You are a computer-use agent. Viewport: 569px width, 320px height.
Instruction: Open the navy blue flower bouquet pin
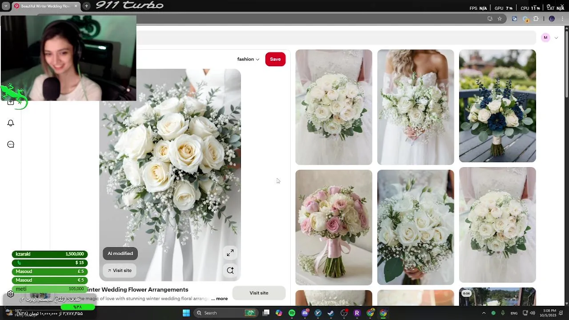point(497,106)
